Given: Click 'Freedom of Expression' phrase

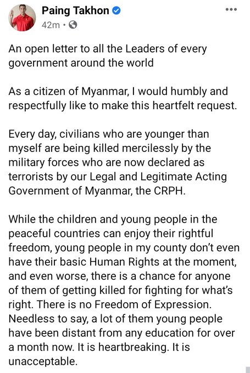Looking at the screenshot, I should [x=152, y=304].
